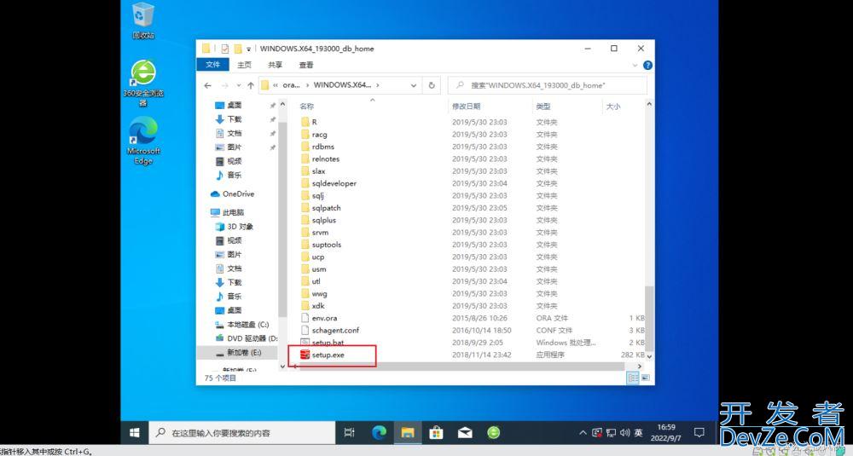853x456 pixels.
Task: Select DVD 驱动器 (D:) in navigation pane
Action: point(247,338)
